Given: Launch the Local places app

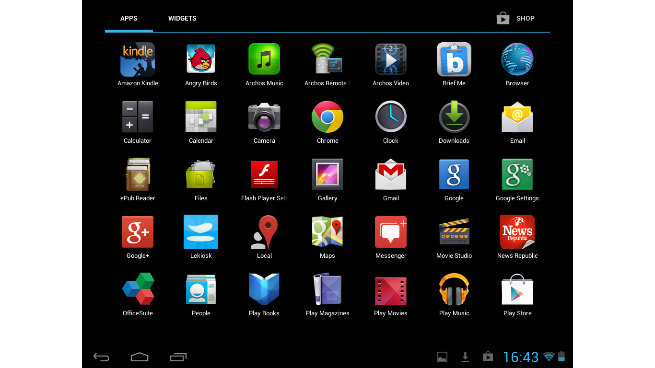Looking at the screenshot, I should click(x=264, y=232).
